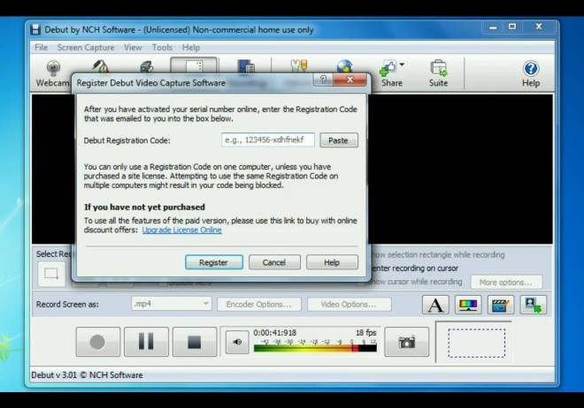Viewport: 584px width, 408px height.
Task: Open the color adjustments icon
Action: pos(468,305)
